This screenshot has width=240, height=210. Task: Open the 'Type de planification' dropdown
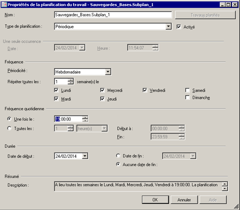[x=168, y=27]
